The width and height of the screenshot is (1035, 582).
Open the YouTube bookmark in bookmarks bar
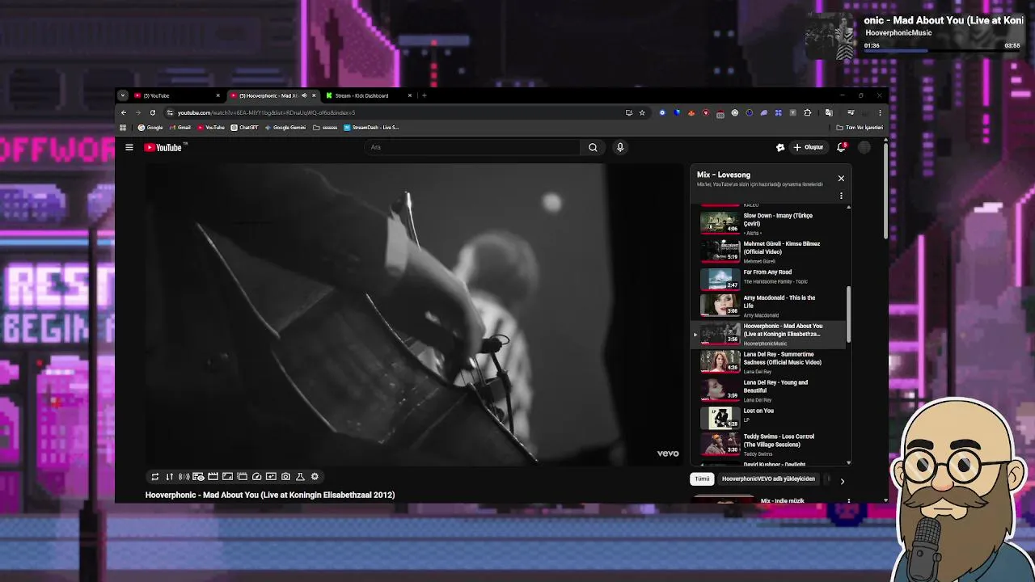click(211, 127)
